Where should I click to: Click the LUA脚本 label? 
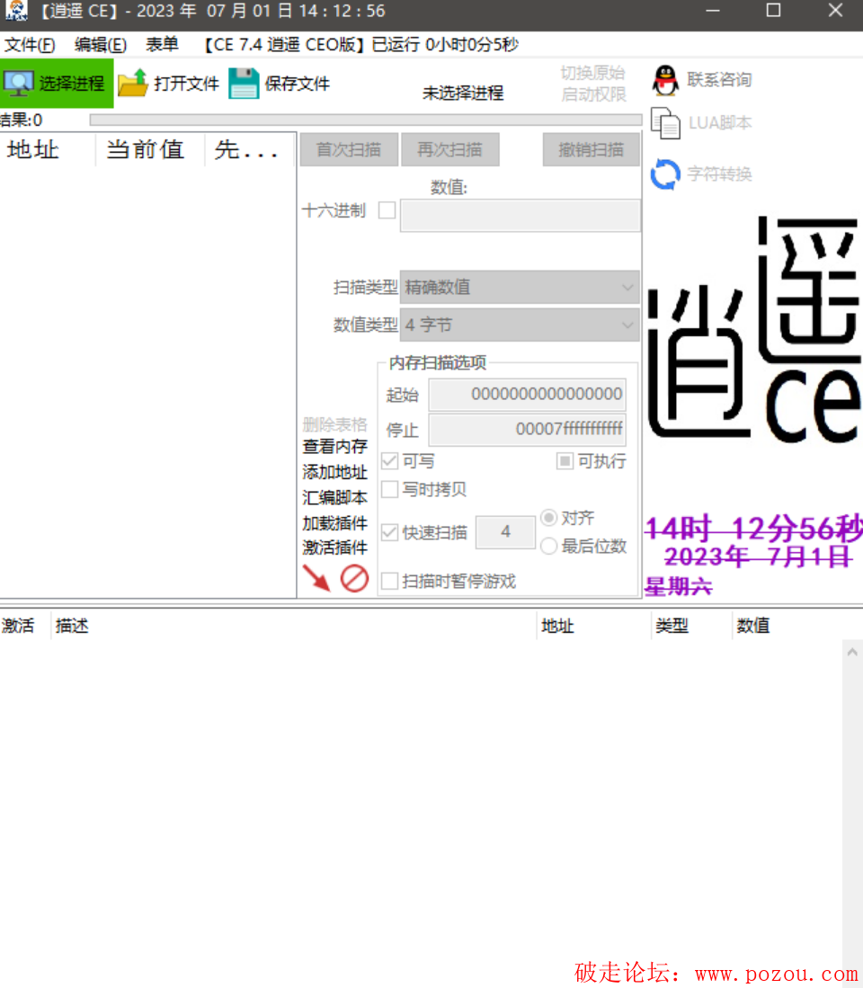coord(720,123)
